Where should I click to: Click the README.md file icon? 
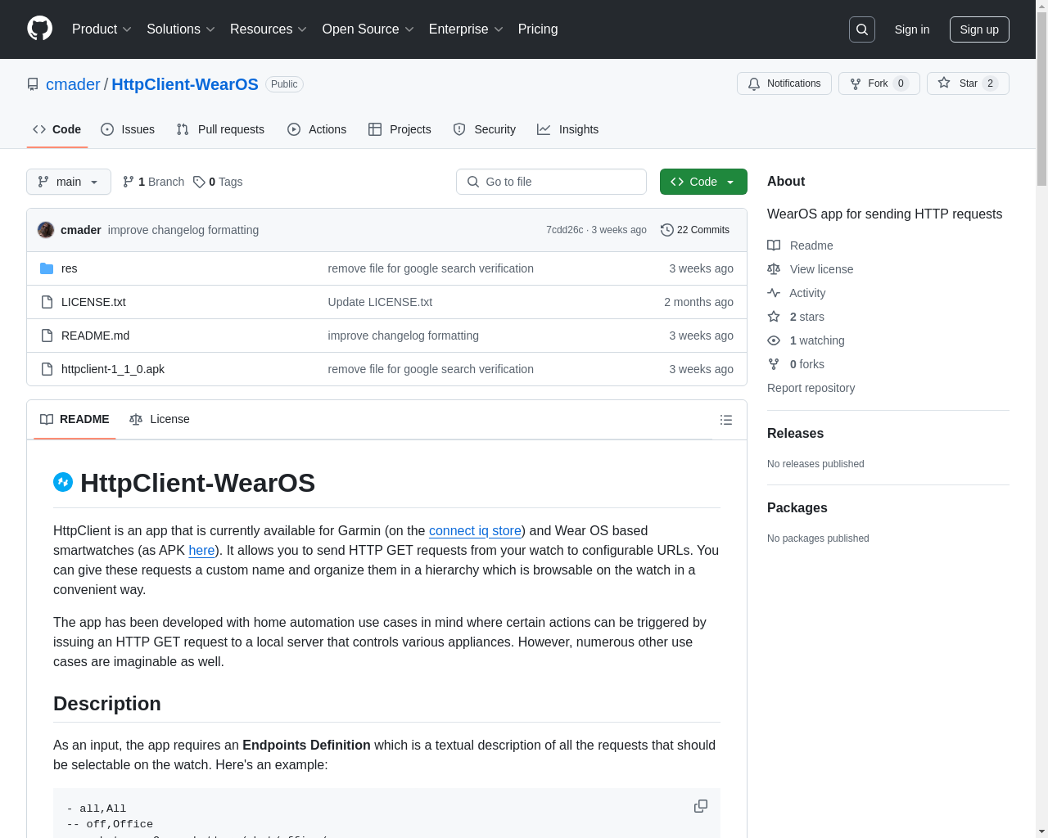pos(47,336)
